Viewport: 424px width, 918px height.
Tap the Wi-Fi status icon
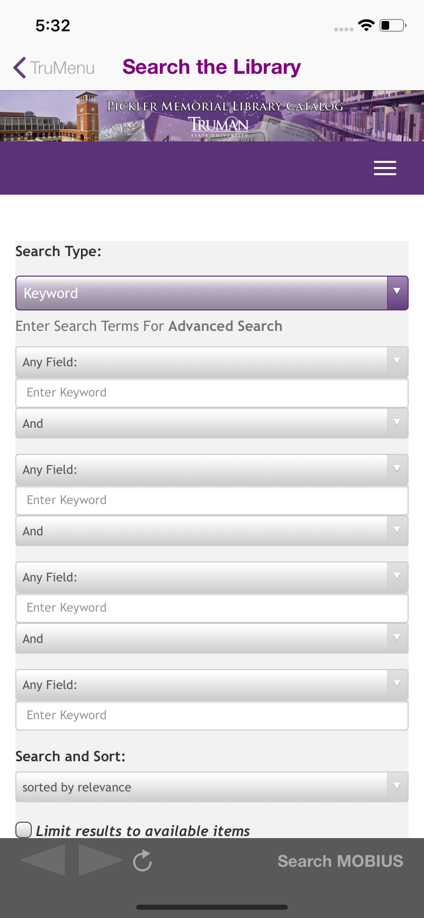367,25
